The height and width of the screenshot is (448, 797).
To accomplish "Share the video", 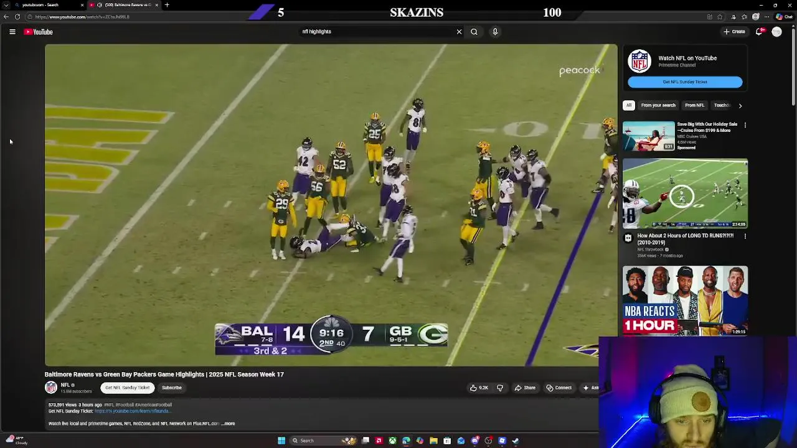I will point(525,388).
